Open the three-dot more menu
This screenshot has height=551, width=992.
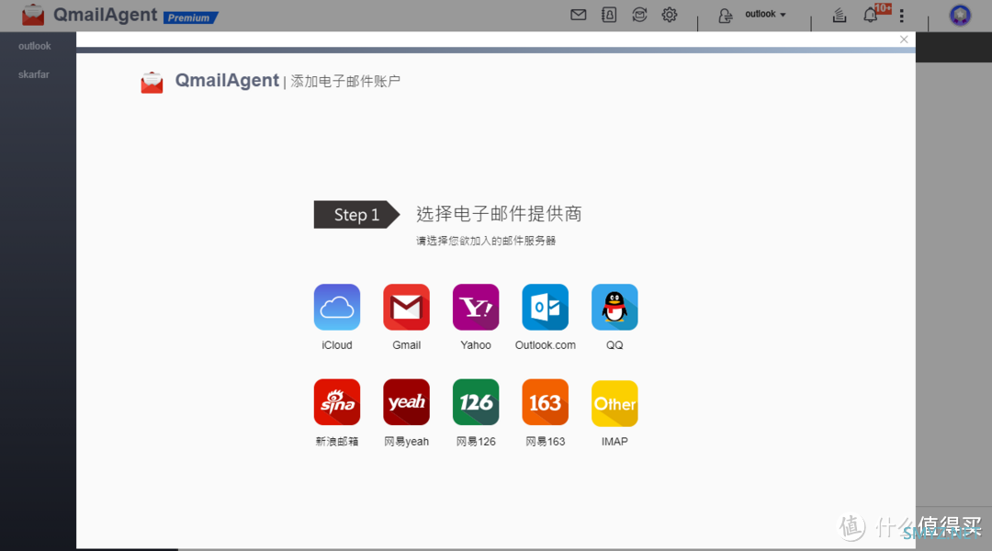(902, 16)
